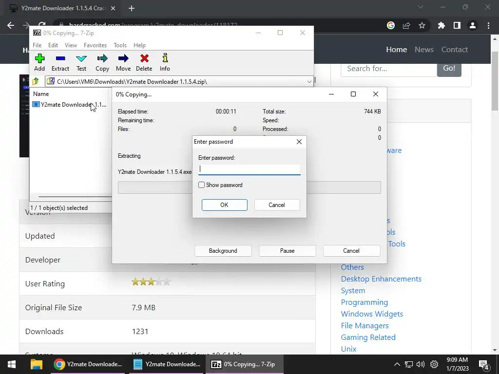Viewport: 499px width, 374px height.
Task: Open the Chrome side panel icon
Action: (457, 25)
